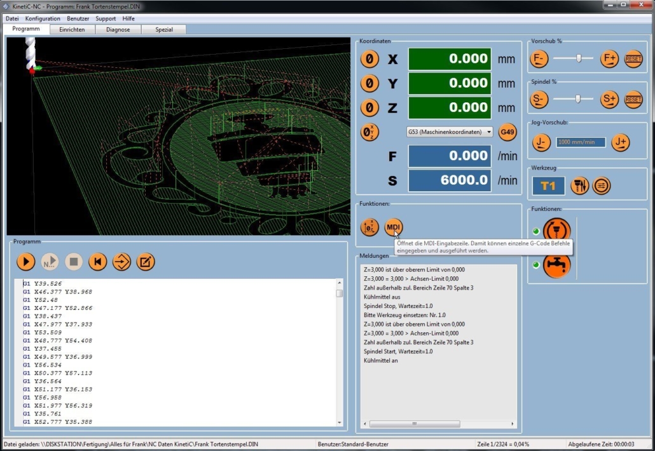The width and height of the screenshot is (655, 451).
Task: Click the Jog-Vorschub 1000 mm/min field
Action: point(581,142)
